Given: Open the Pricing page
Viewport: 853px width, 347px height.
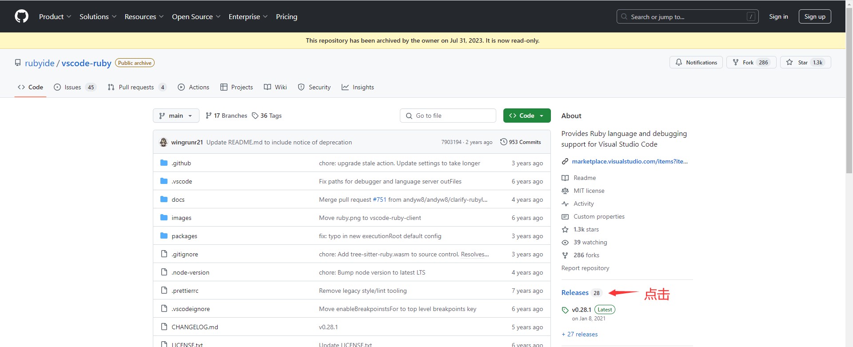Looking at the screenshot, I should (287, 16).
